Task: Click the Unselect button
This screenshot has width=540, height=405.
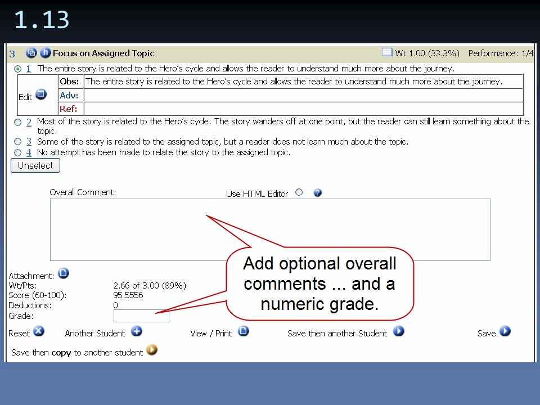Action: tap(35, 165)
